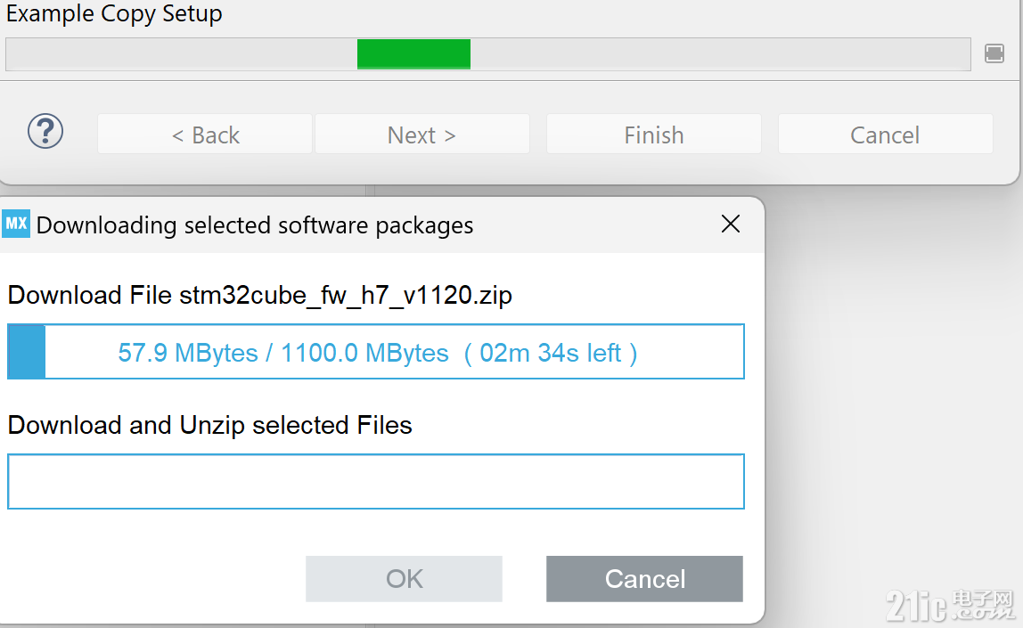Click the blue filled portion of the download bar

pyautogui.click(x=27, y=352)
